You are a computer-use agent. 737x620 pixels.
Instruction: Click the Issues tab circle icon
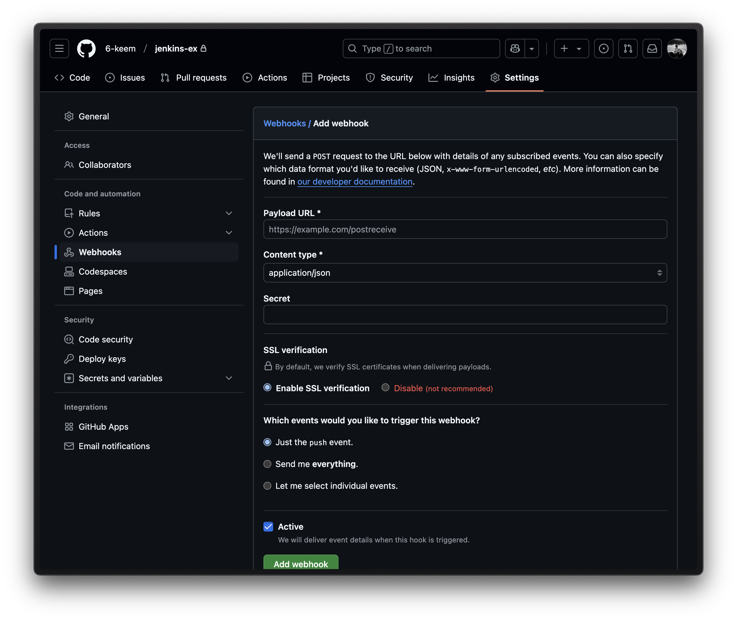pyautogui.click(x=110, y=78)
